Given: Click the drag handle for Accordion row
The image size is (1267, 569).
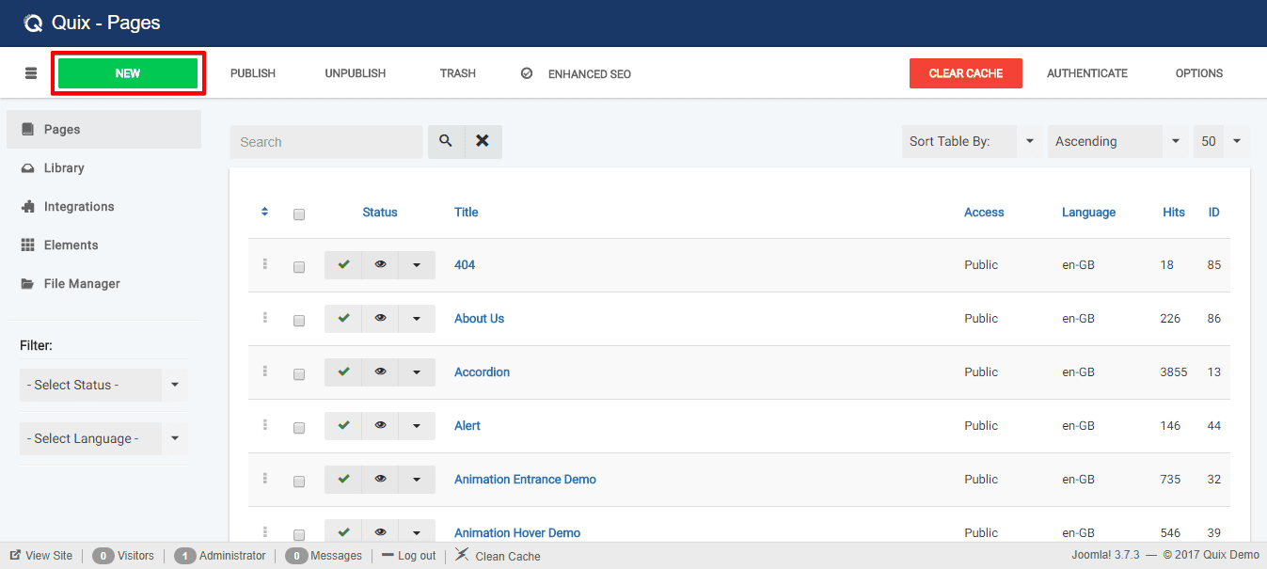Looking at the screenshot, I should pos(265,371).
